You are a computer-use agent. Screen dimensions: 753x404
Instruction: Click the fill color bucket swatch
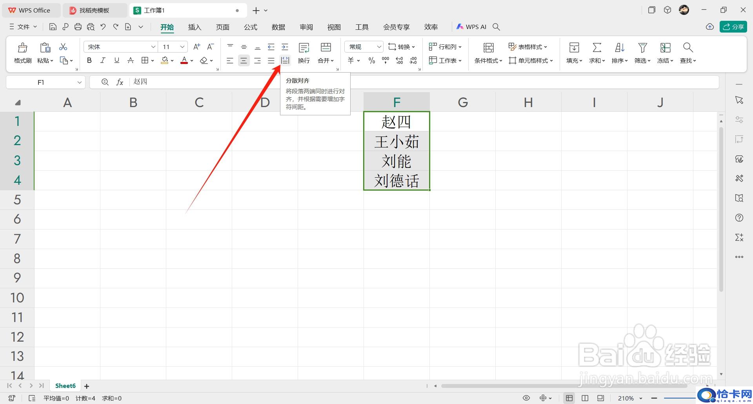165,60
